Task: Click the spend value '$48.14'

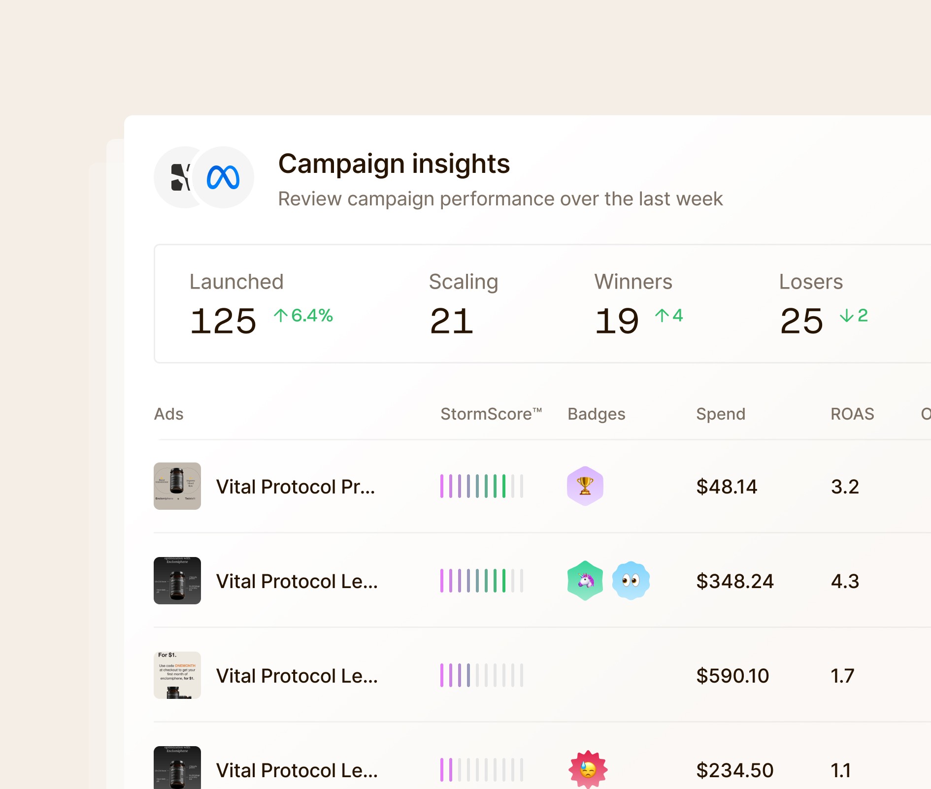Action: [727, 487]
